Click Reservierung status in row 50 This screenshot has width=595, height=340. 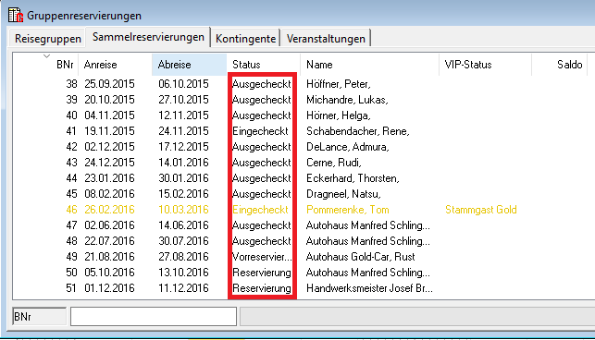click(x=262, y=273)
